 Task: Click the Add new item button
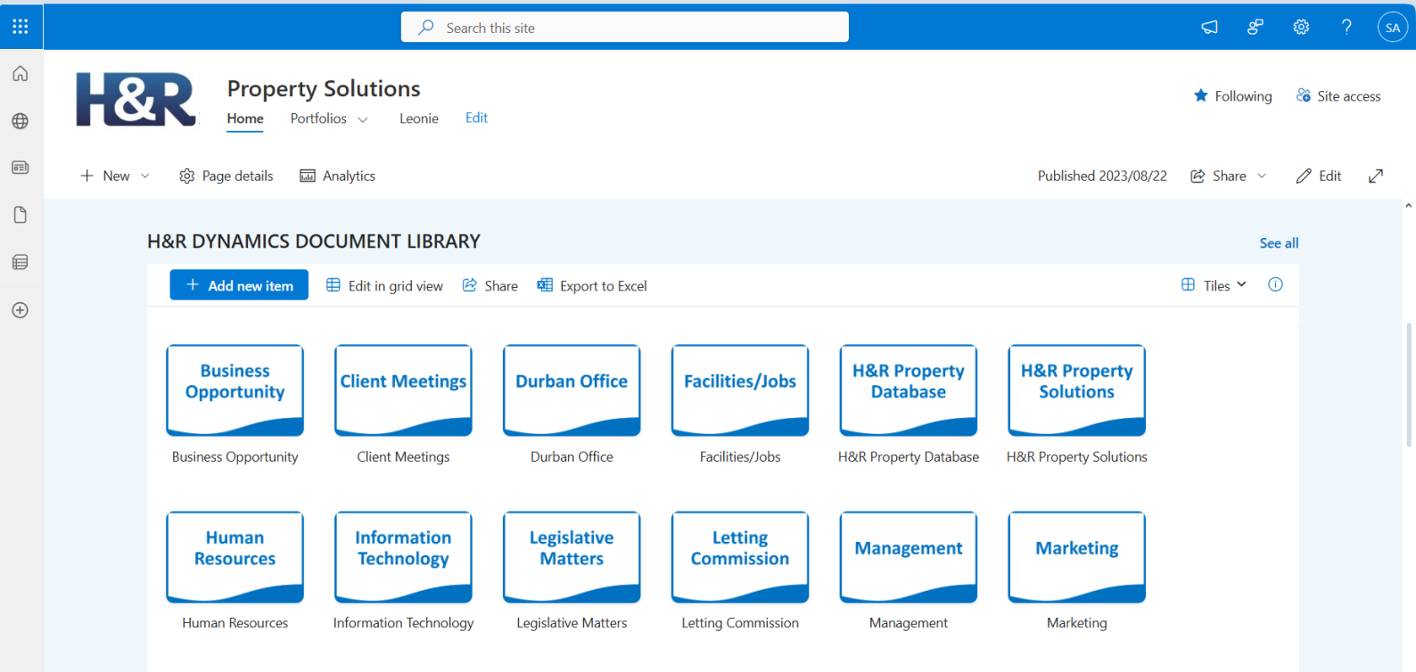tap(239, 285)
